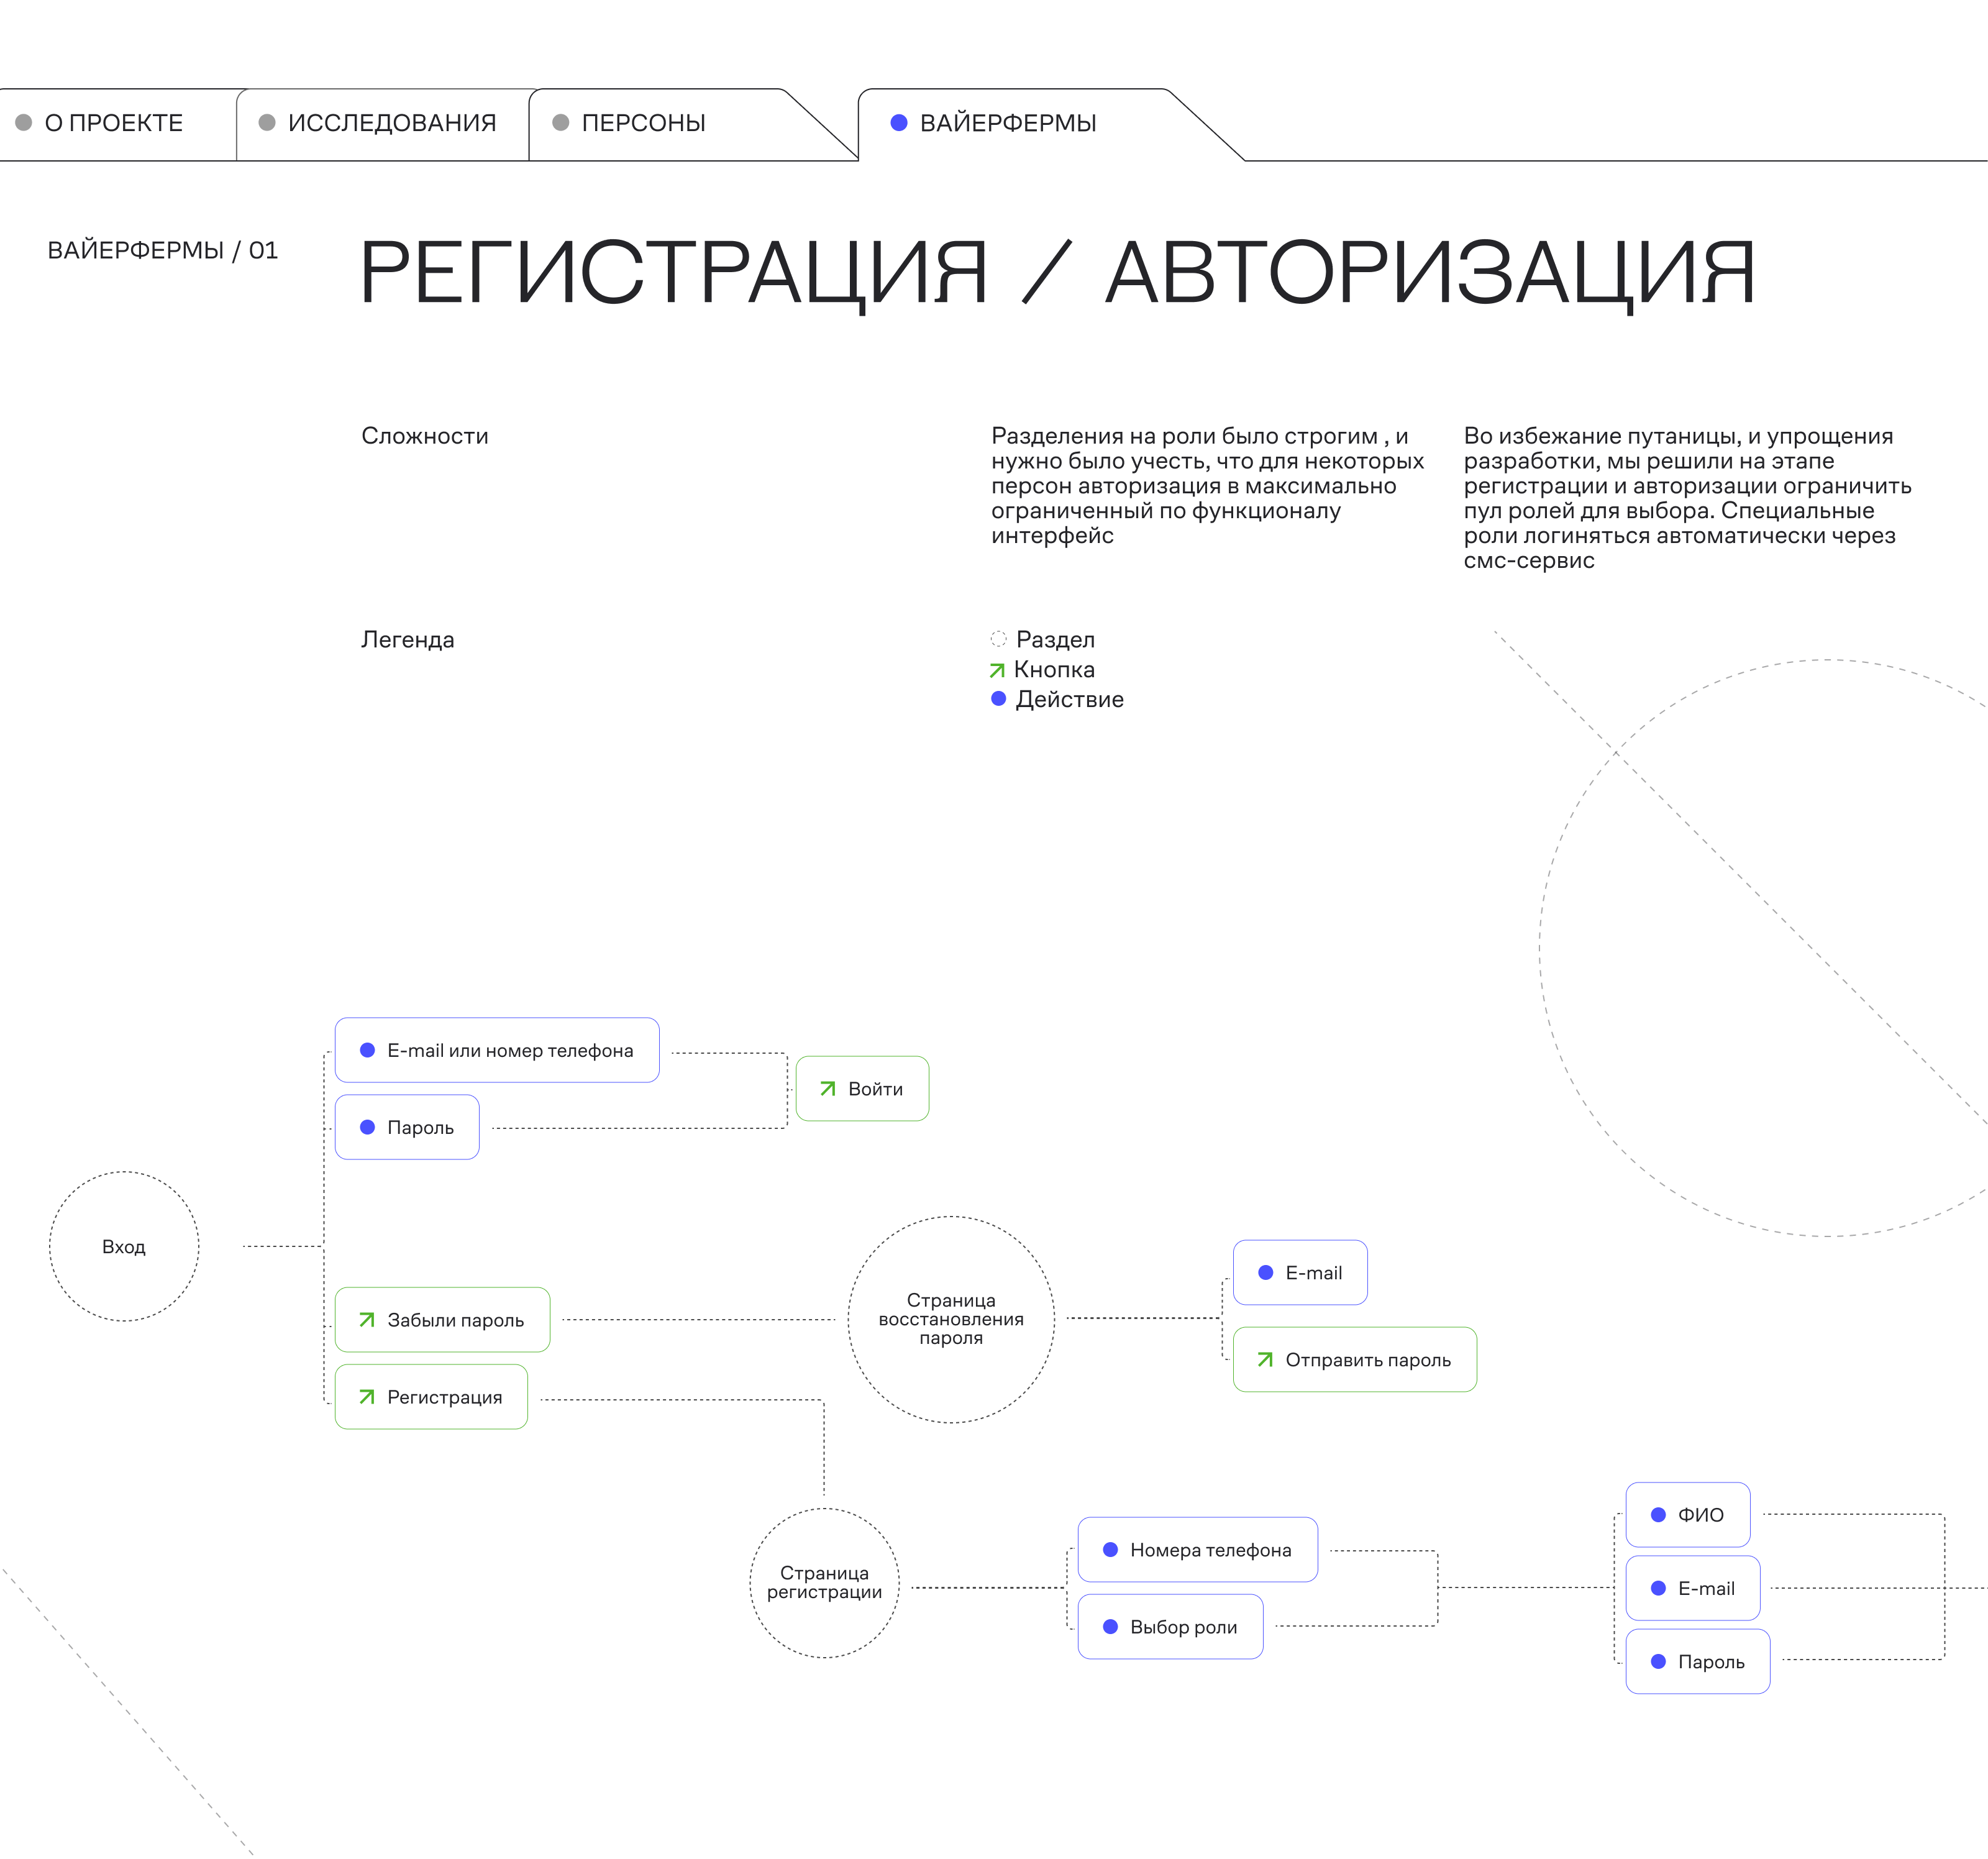Click the Пароль field under the login e-mail field
This screenshot has width=1988, height=1859.
pyautogui.click(x=407, y=1127)
